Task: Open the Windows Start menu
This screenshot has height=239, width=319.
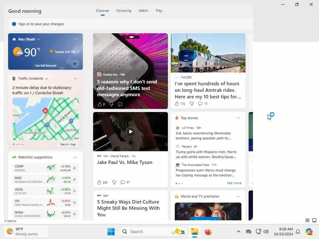Action: pyautogui.click(x=111, y=232)
